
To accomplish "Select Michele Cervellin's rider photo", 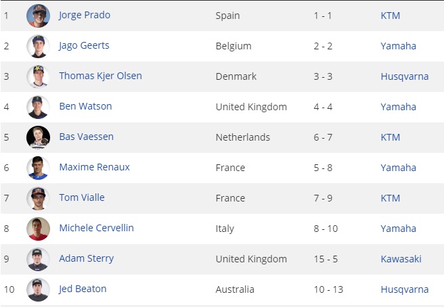I will coord(38,229).
